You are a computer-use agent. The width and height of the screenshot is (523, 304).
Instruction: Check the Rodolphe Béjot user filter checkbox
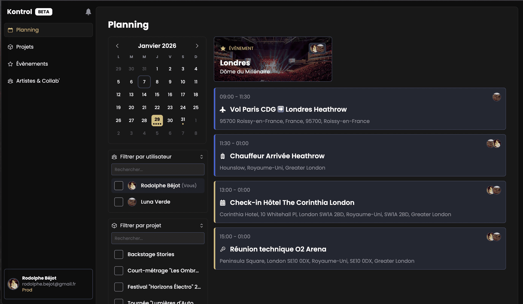pyautogui.click(x=119, y=186)
